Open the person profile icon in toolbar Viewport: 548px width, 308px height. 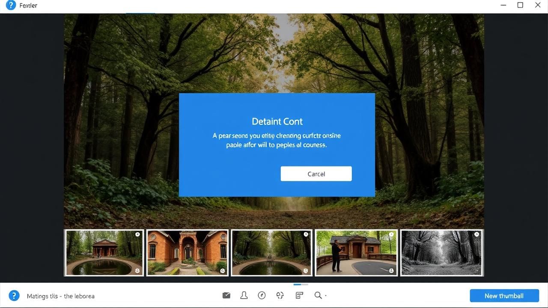coord(244,295)
